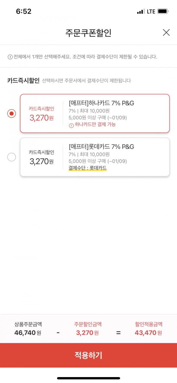The width and height of the screenshot is (177, 383).
Task: Choose the [애프터]롯데카드 7% P&G coupon card
Action: click(x=95, y=157)
